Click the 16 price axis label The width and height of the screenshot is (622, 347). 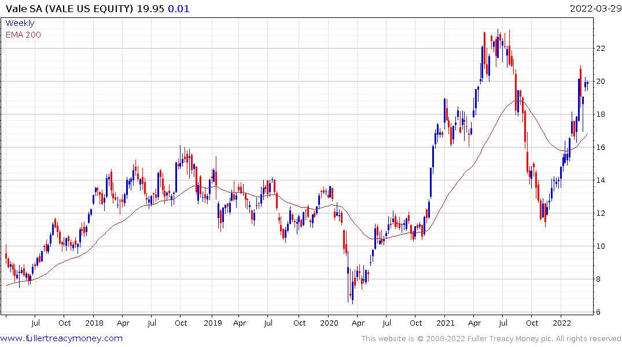pyautogui.click(x=601, y=147)
